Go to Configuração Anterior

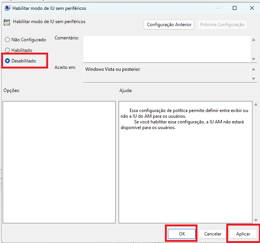(169, 25)
